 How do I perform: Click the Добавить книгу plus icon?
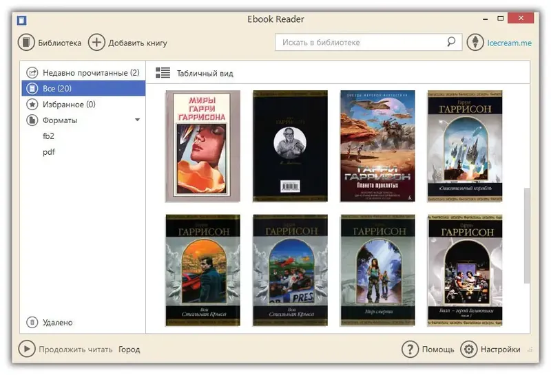96,43
